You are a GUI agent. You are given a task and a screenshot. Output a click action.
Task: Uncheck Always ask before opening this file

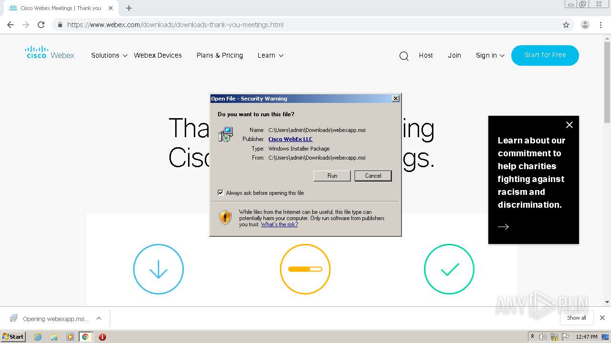pyautogui.click(x=221, y=192)
